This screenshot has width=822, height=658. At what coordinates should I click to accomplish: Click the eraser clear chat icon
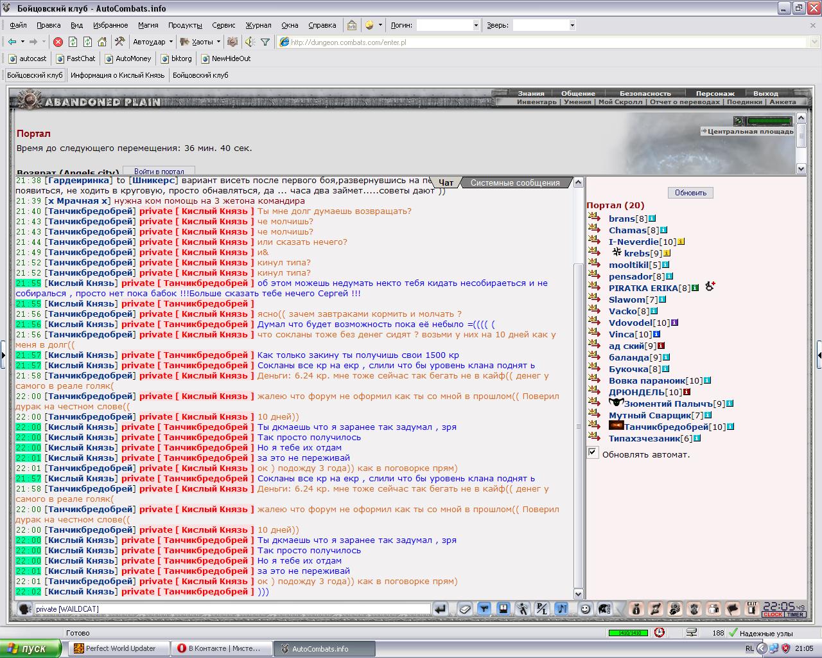tap(465, 609)
